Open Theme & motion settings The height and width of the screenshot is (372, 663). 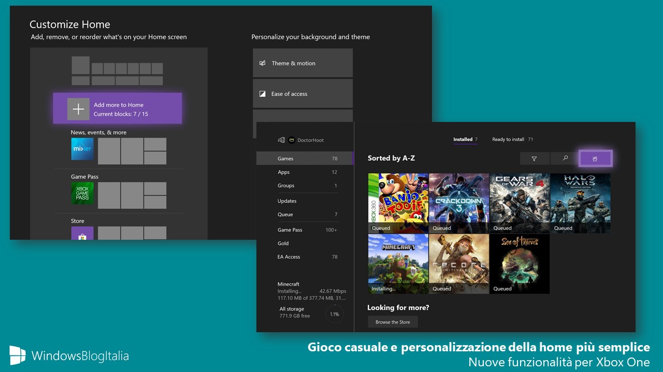pyautogui.click(x=302, y=63)
